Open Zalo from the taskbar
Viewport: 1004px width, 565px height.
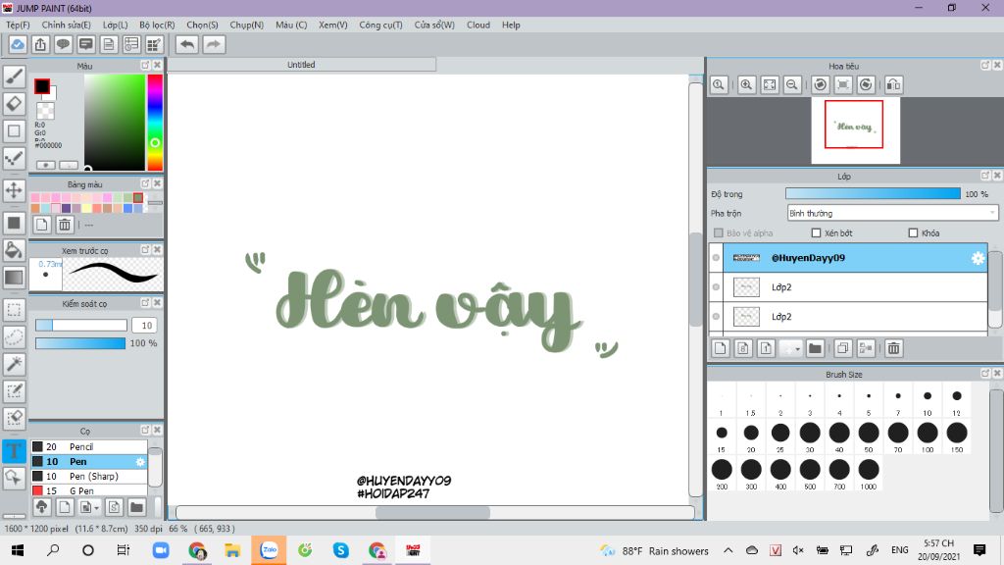pyautogui.click(x=269, y=550)
